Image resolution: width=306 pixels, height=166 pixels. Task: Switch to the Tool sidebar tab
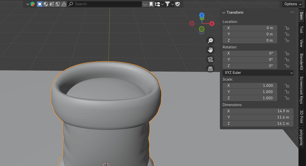[301, 30]
